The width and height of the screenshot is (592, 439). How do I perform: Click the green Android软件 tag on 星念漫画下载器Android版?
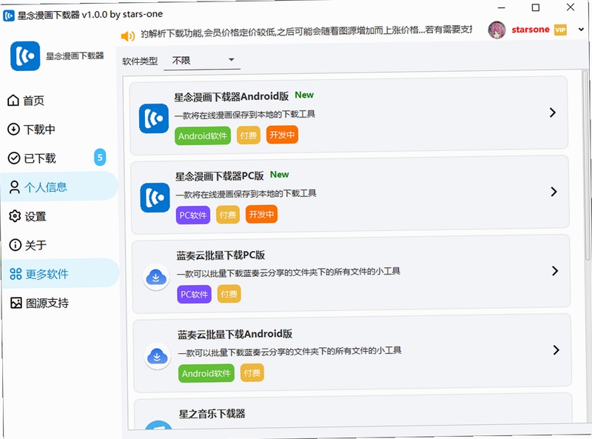[203, 135]
